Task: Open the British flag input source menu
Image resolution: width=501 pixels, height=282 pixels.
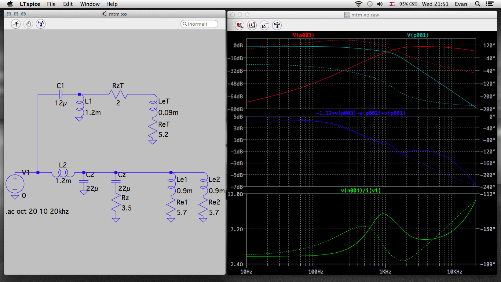Action: 392,4
